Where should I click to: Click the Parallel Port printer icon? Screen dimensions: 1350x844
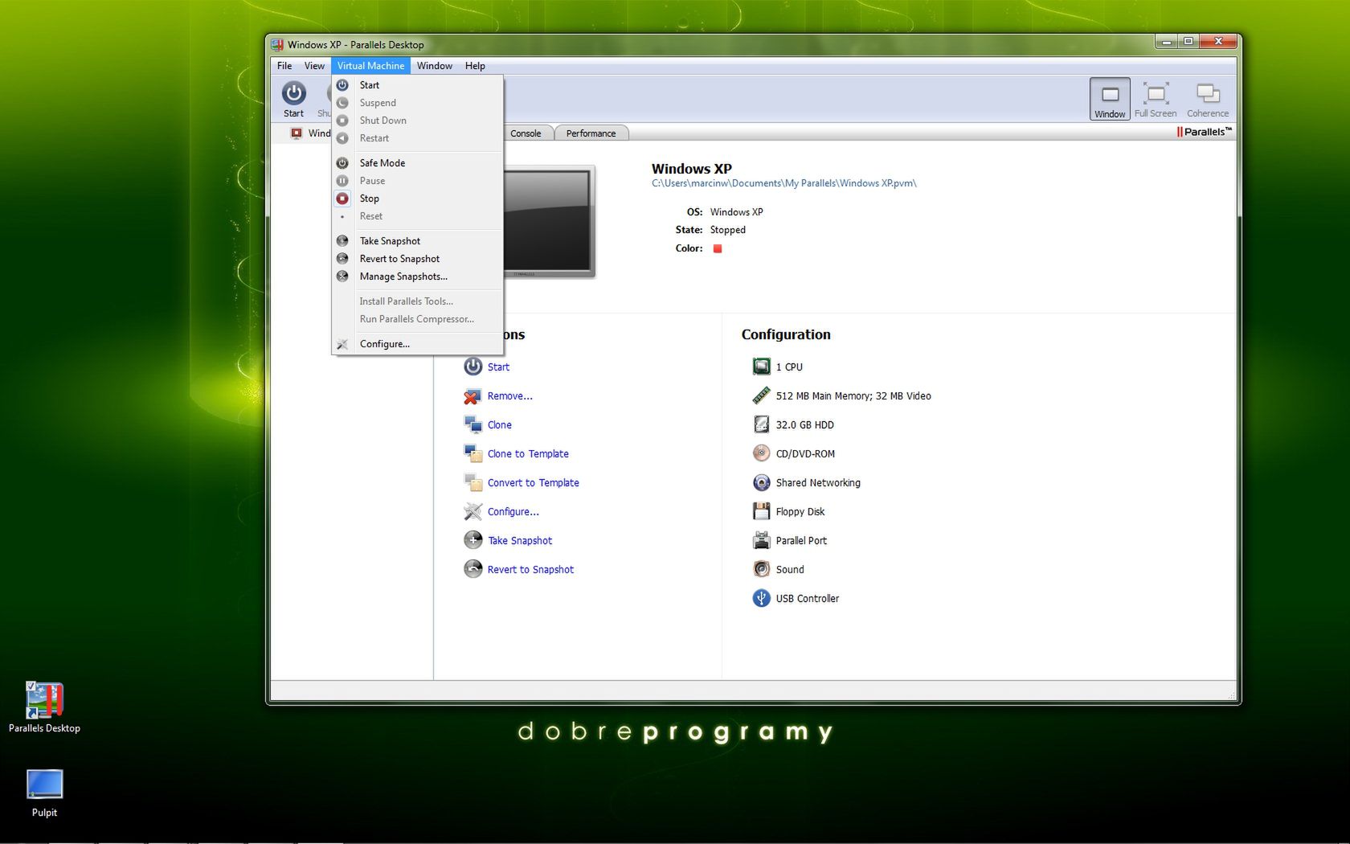[x=761, y=540]
